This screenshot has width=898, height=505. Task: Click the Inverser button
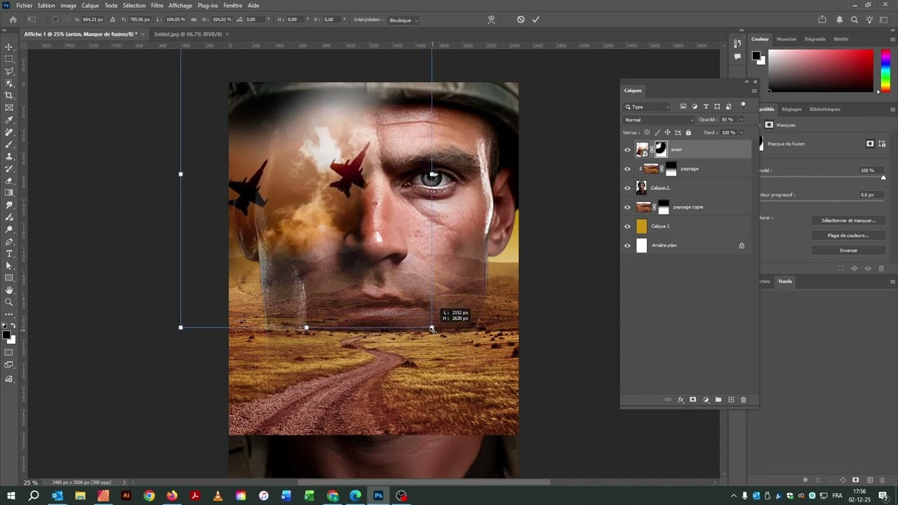coord(848,250)
